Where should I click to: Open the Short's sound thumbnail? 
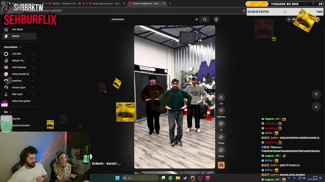221,165
